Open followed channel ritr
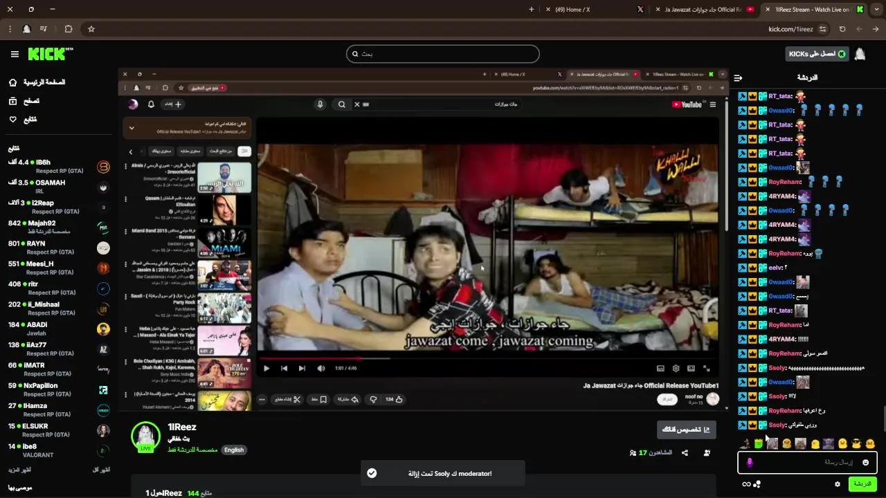Viewport: 886px width, 498px height. click(x=58, y=288)
